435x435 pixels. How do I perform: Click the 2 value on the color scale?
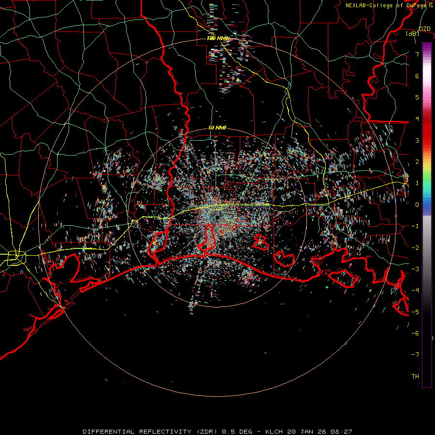coord(417,162)
